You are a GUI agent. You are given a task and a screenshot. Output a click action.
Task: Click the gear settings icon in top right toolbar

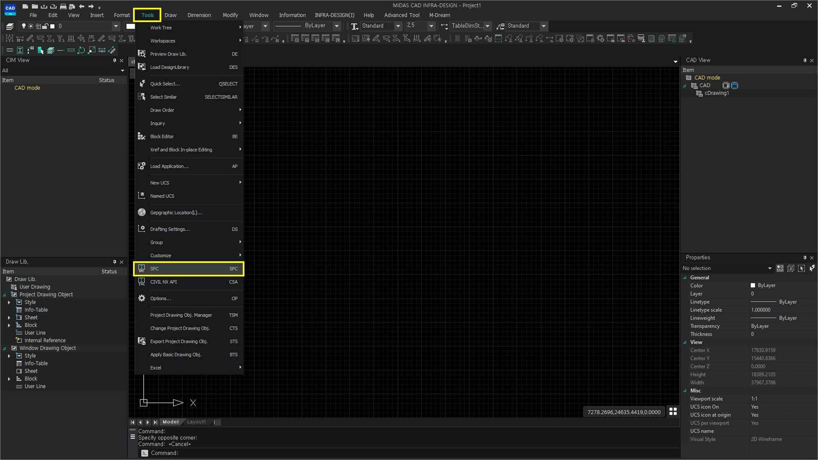point(600,38)
